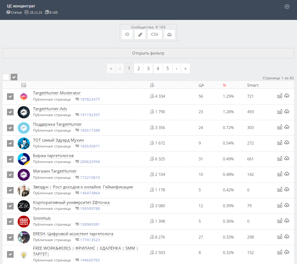Click the checked select-all checkbox above table
Screen dimensions: 297x264
point(14,77)
